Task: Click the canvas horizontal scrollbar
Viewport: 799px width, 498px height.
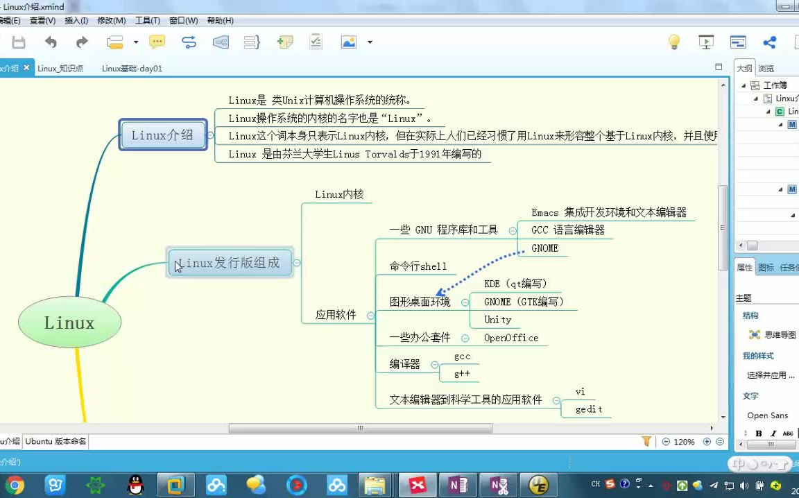Action: coord(361,429)
